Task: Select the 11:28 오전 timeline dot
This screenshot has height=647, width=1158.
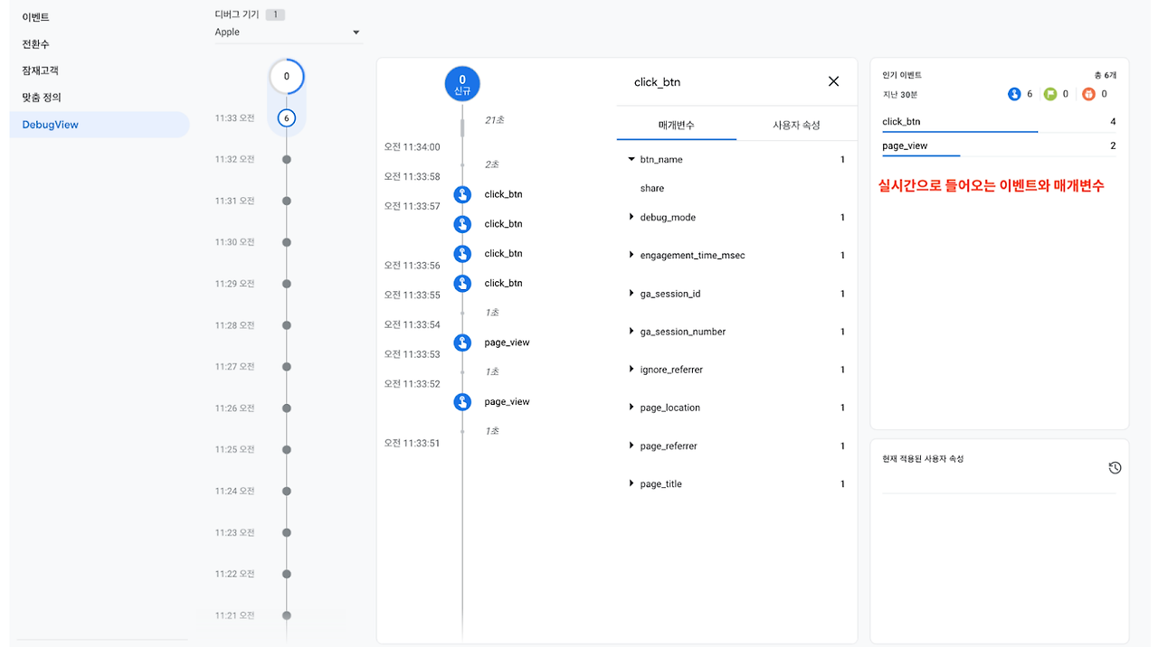Action: [287, 325]
